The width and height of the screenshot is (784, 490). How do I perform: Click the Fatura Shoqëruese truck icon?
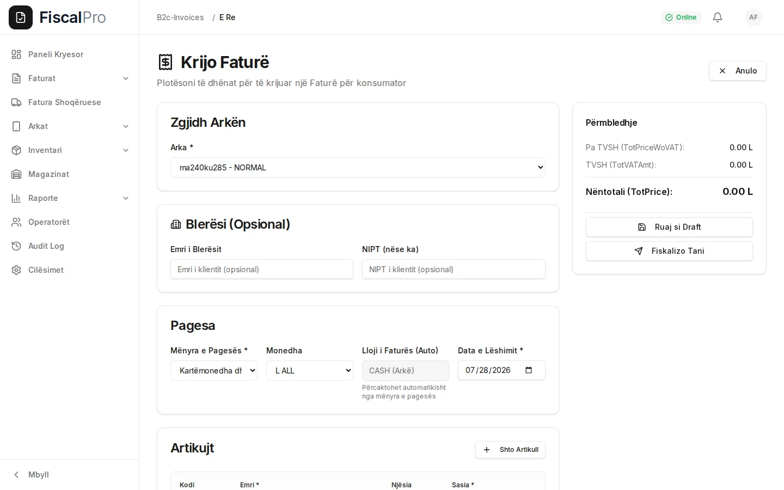coord(16,102)
